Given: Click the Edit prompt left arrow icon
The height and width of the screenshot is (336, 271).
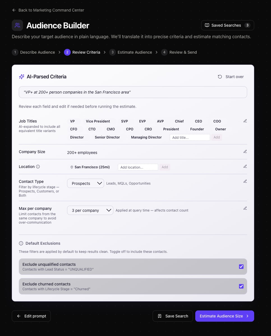Looking at the screenshot, I should coord(19,316).
